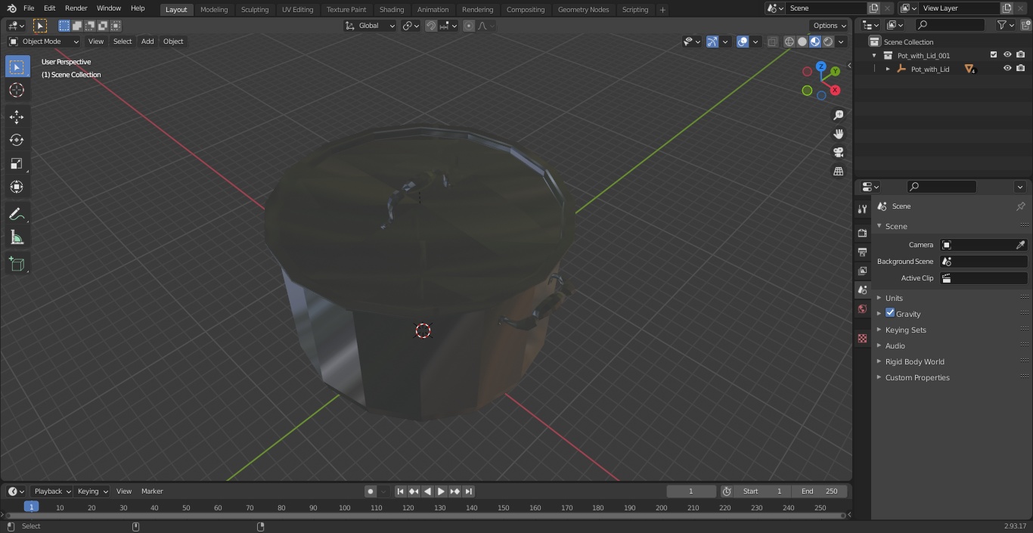Hide Pot_with_Lid_001 collection in viewport

[x=1007, y=54]
